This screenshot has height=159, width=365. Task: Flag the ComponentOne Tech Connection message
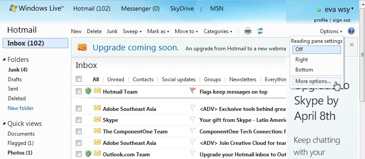[x=193, y=131]
